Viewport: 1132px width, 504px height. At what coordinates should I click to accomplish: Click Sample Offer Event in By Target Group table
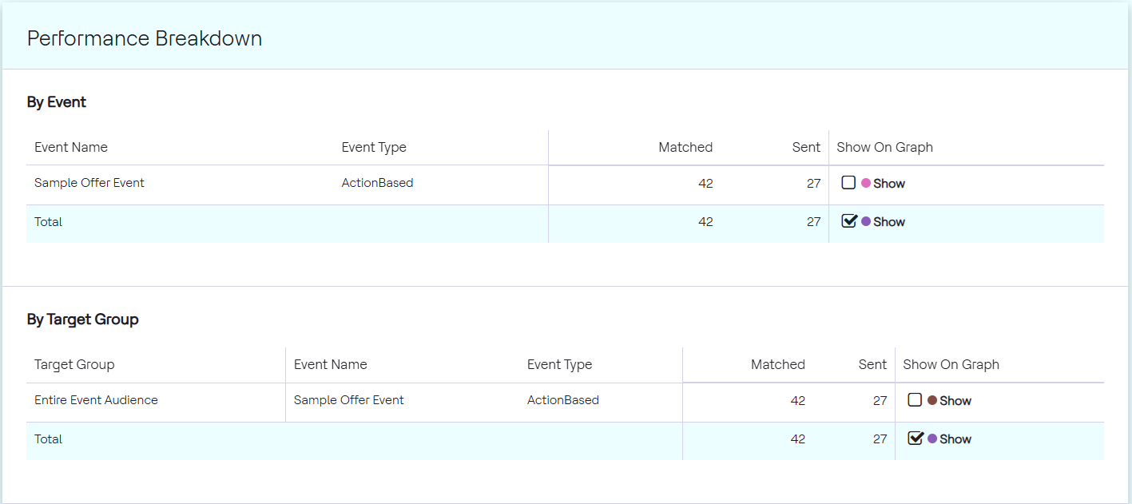click(349, 400)
